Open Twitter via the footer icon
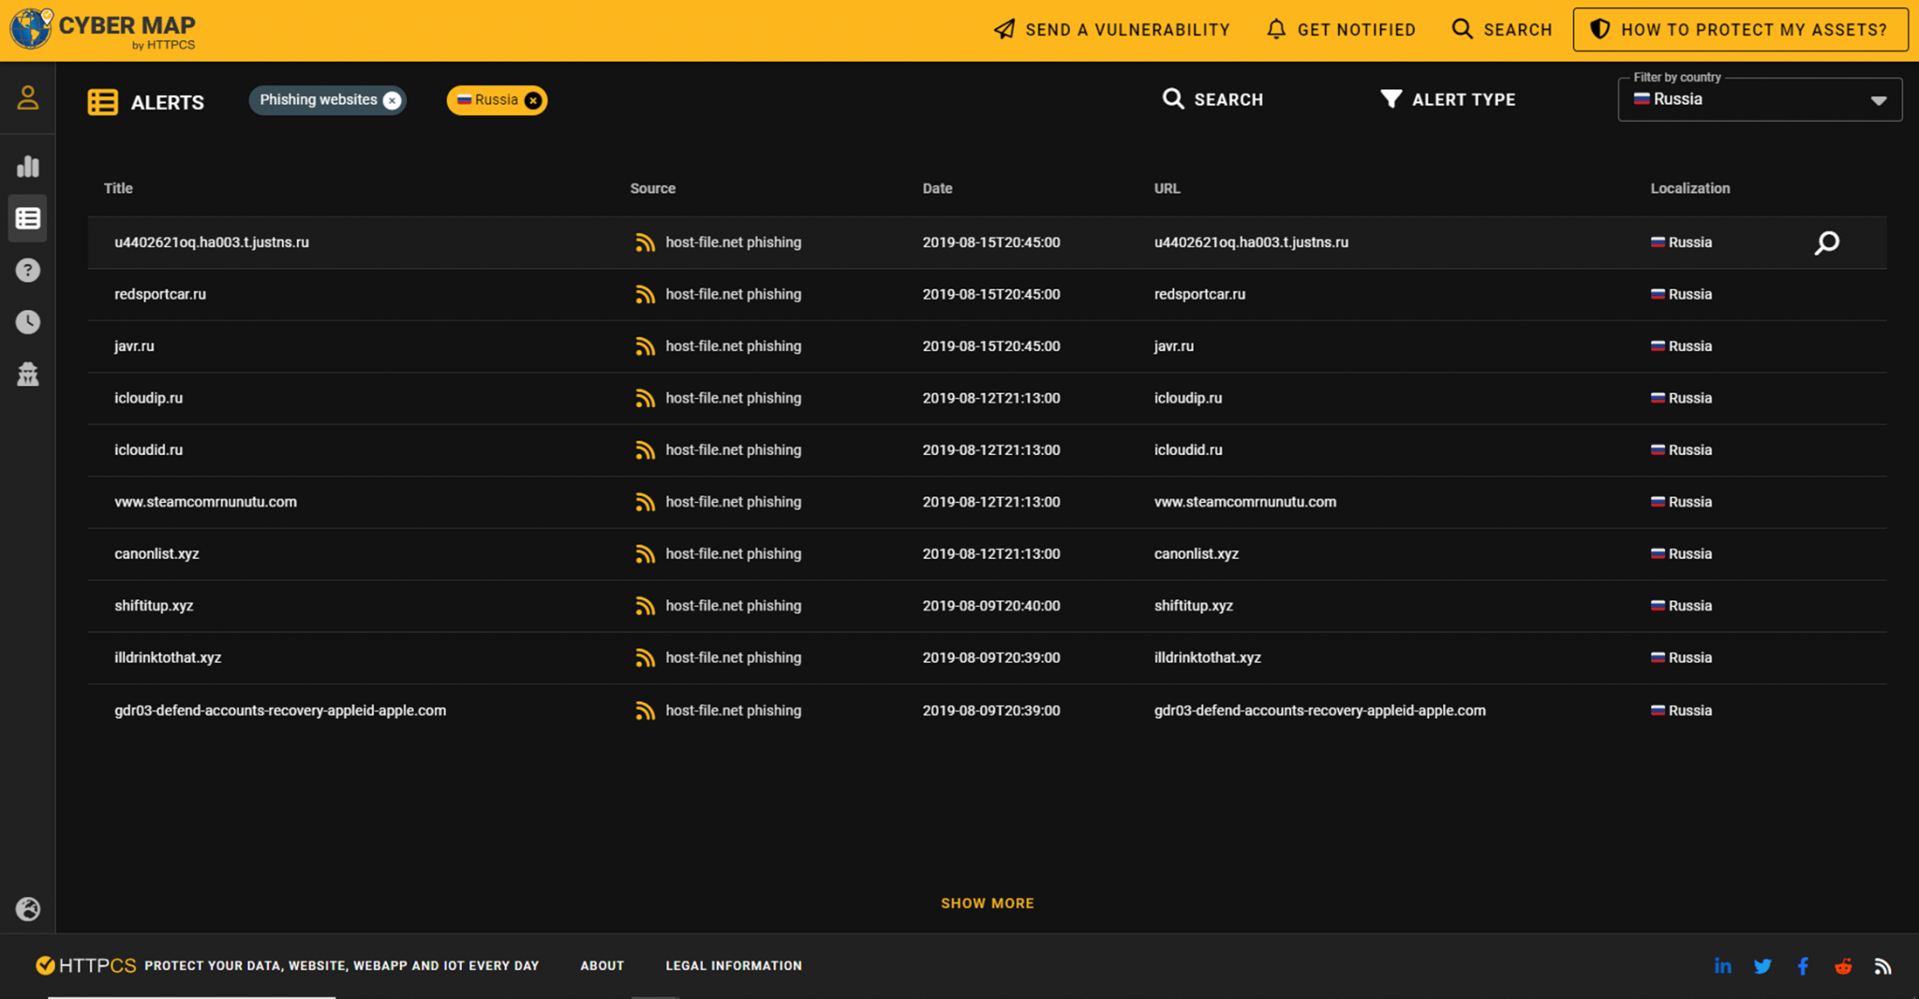 pos(1763,965)
